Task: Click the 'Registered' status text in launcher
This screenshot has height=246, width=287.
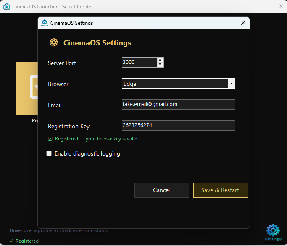Action: pos(27,241)
